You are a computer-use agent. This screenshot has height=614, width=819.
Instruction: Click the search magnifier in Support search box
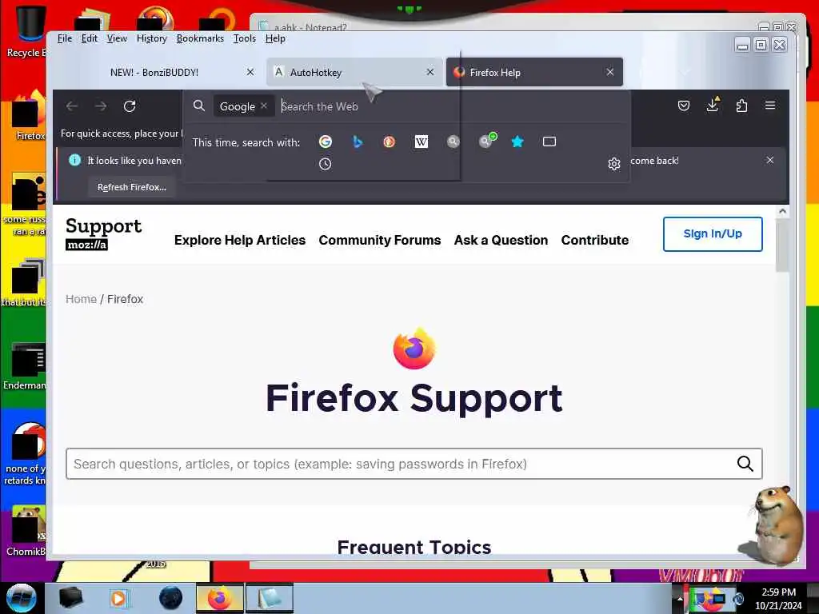click(x=745, y=464)
